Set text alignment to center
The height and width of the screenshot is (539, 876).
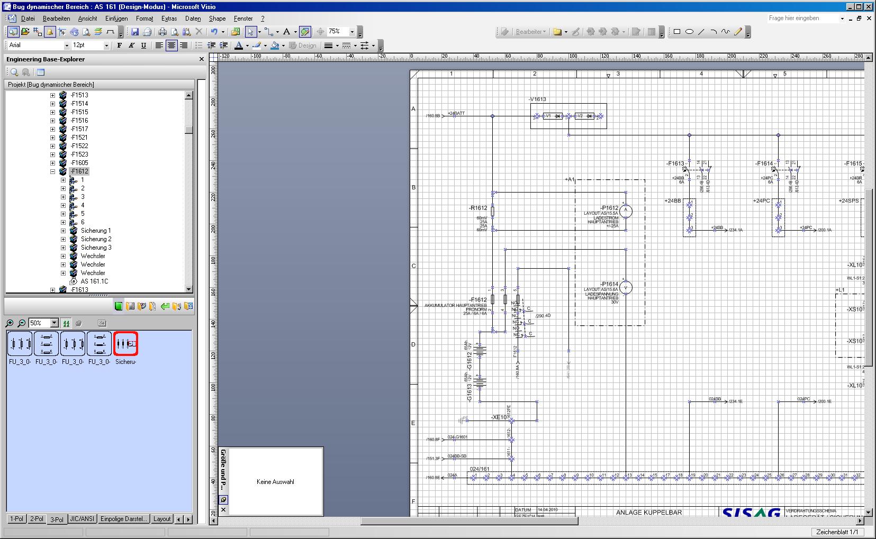(171, 45)
